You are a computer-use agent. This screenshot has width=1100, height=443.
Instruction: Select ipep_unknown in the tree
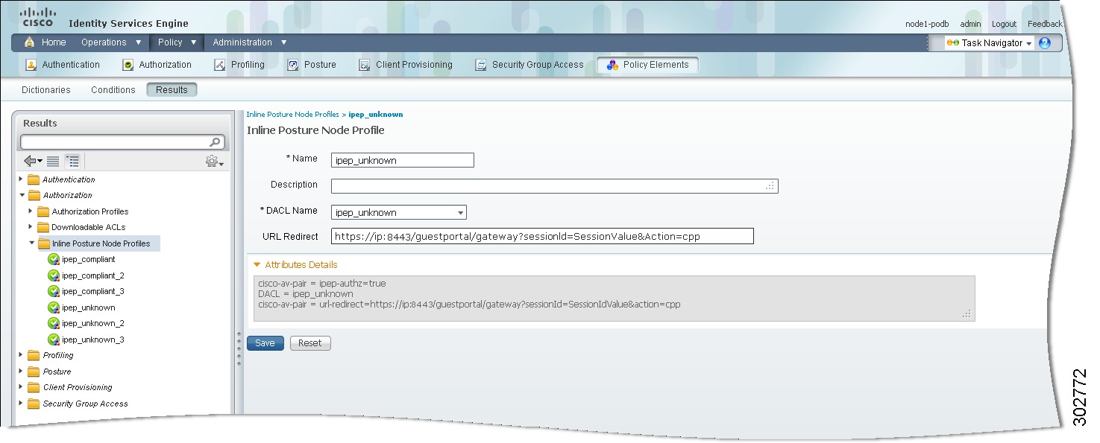click(x=89, y=307)
